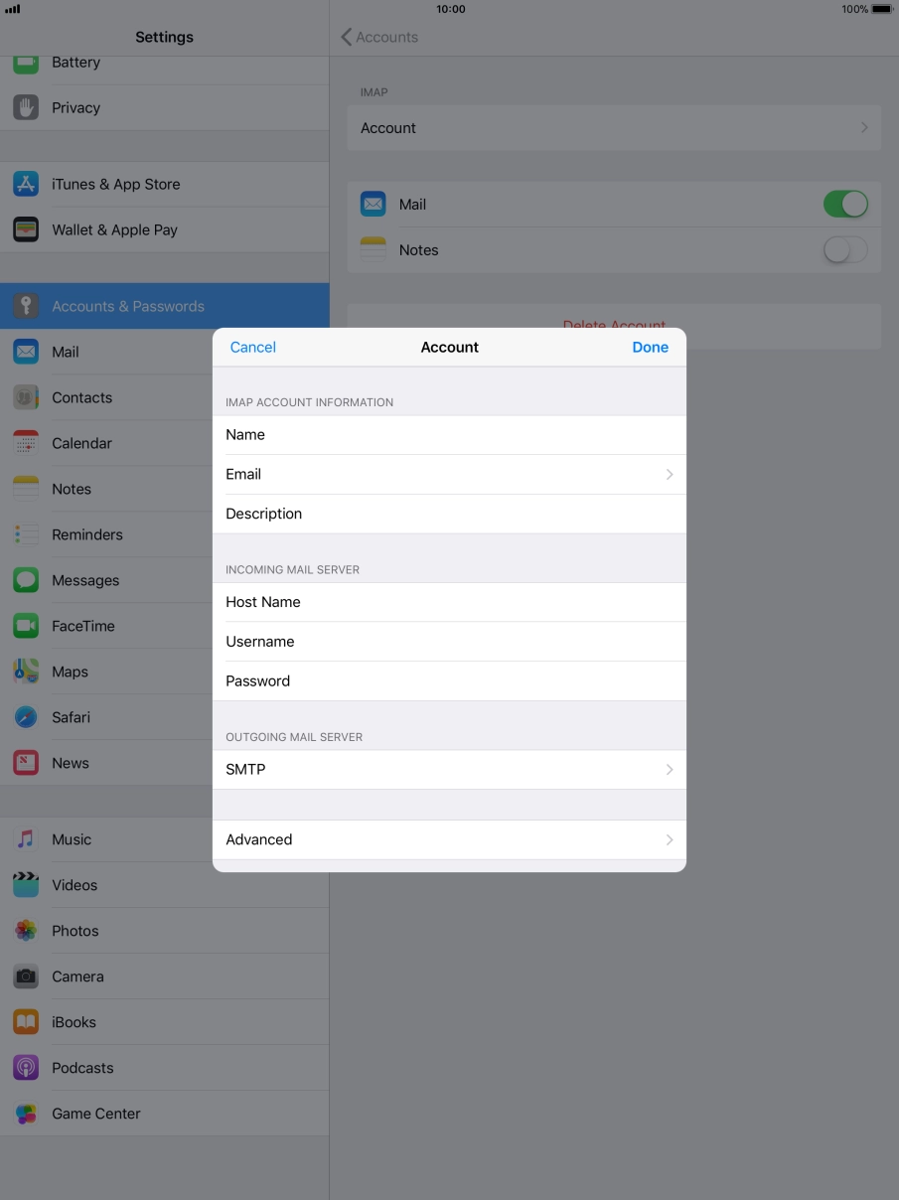Tap the Podcasts icon
The width and height of the screenshot is (899, 1200).
pos(26,1068)
